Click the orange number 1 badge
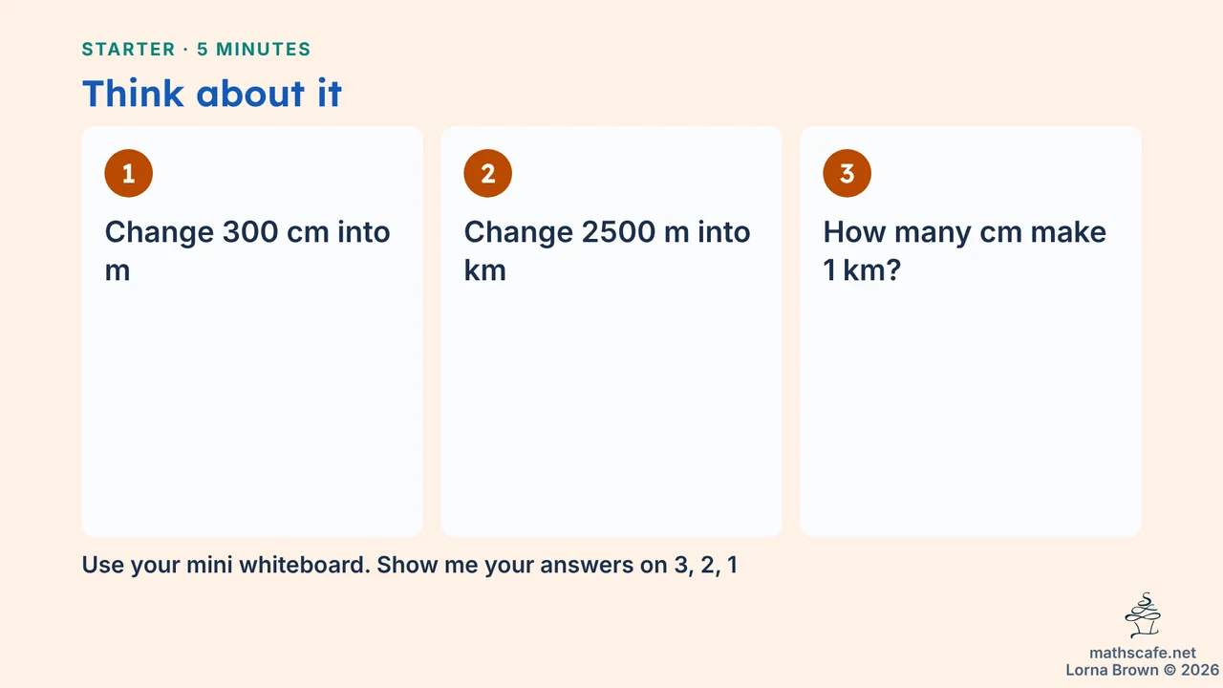Screen dimensions: 1223x688 coord(129,173)
